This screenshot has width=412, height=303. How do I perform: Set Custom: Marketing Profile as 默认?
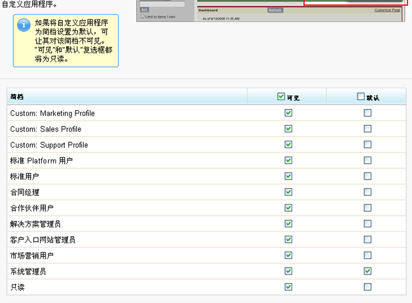[368, 113]
